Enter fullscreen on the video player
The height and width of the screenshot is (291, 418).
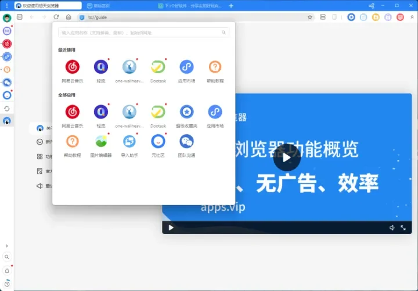(403, 228)
